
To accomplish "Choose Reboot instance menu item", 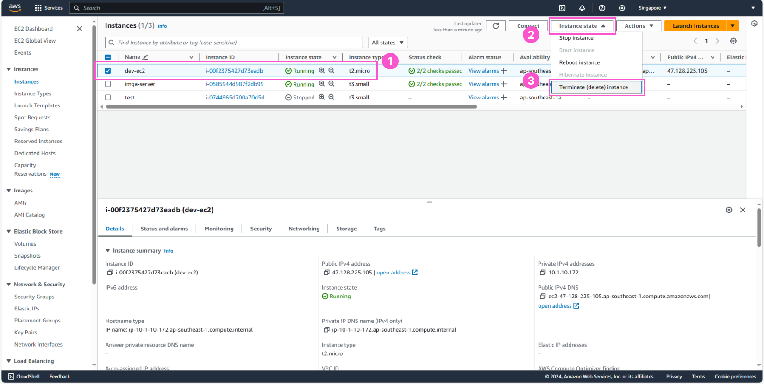I will (x=596, y=62).
